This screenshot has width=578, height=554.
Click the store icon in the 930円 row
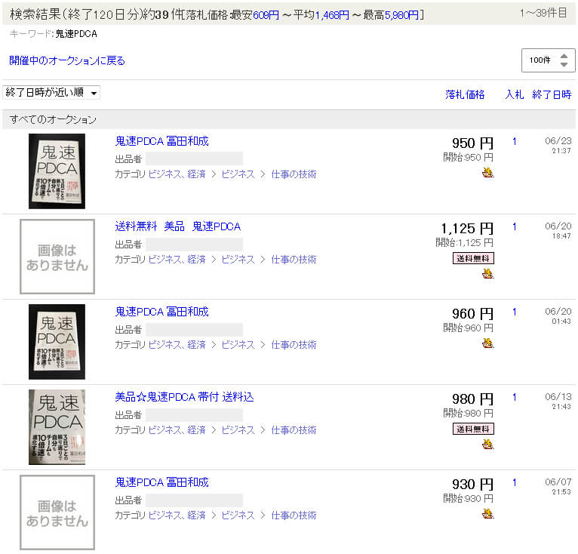point(487,513)
